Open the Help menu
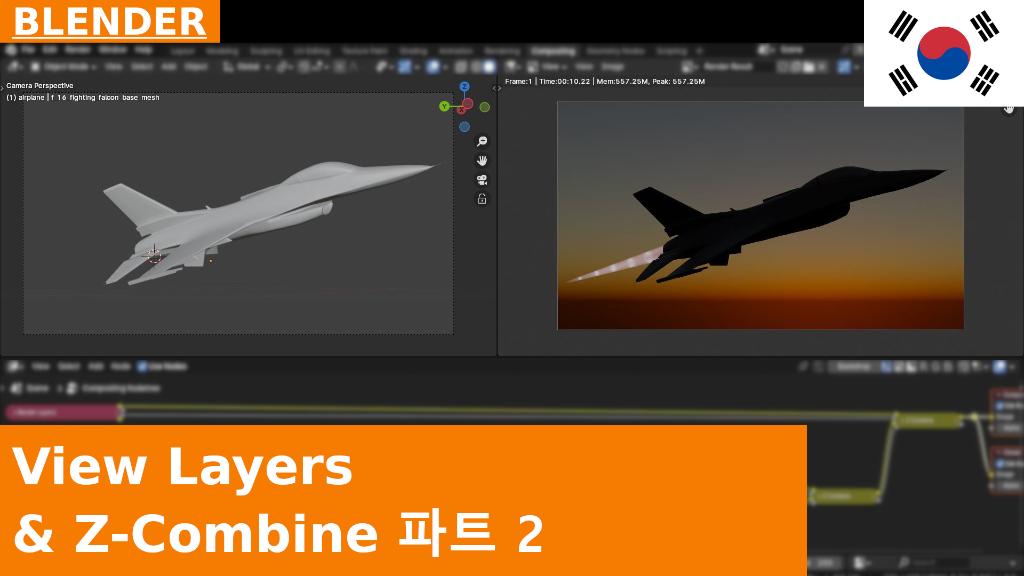The width and height of the screenshot is (1024, 576). (143, 50)
